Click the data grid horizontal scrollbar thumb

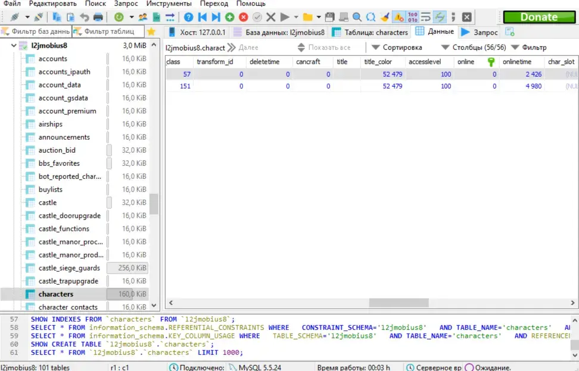click(399, 303)
